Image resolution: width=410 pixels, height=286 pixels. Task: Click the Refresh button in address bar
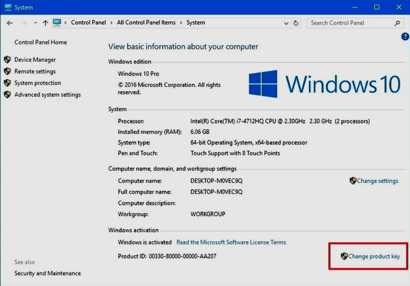[x=296, y=23]
